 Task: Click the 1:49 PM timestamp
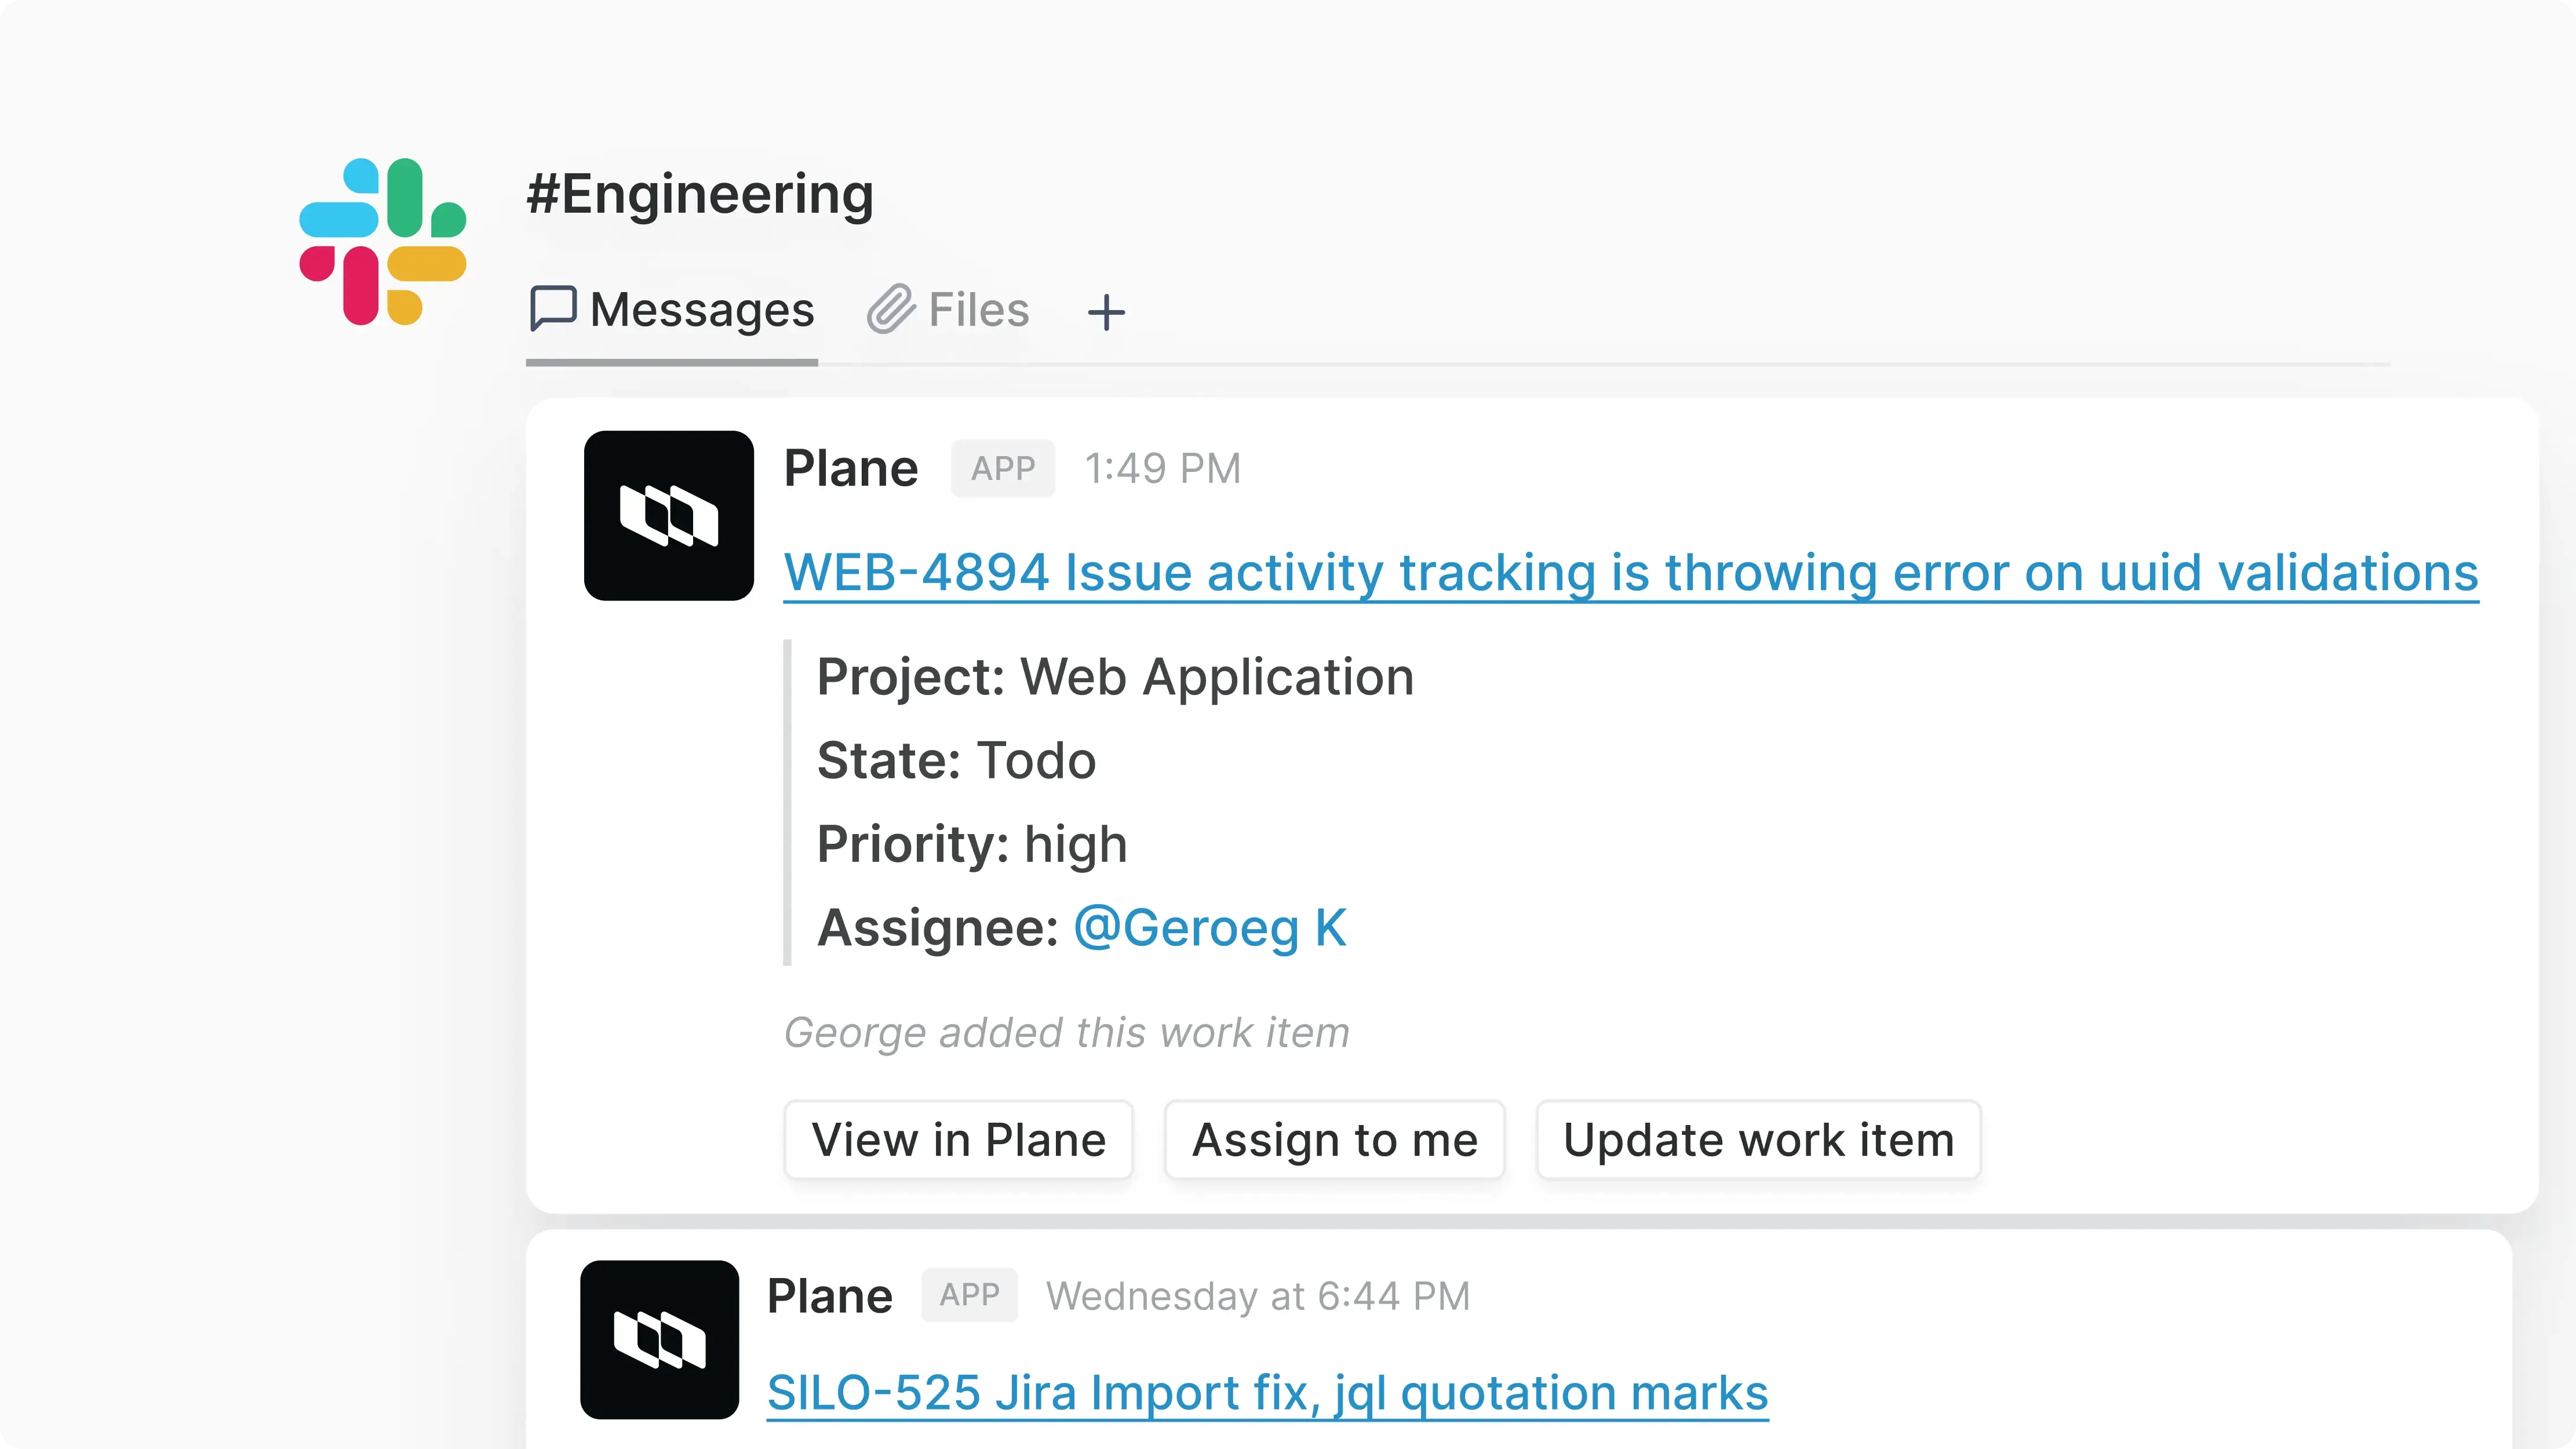(x=1163, y=468)
